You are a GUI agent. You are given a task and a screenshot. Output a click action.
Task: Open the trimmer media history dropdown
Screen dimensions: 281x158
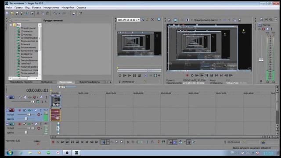139,20
